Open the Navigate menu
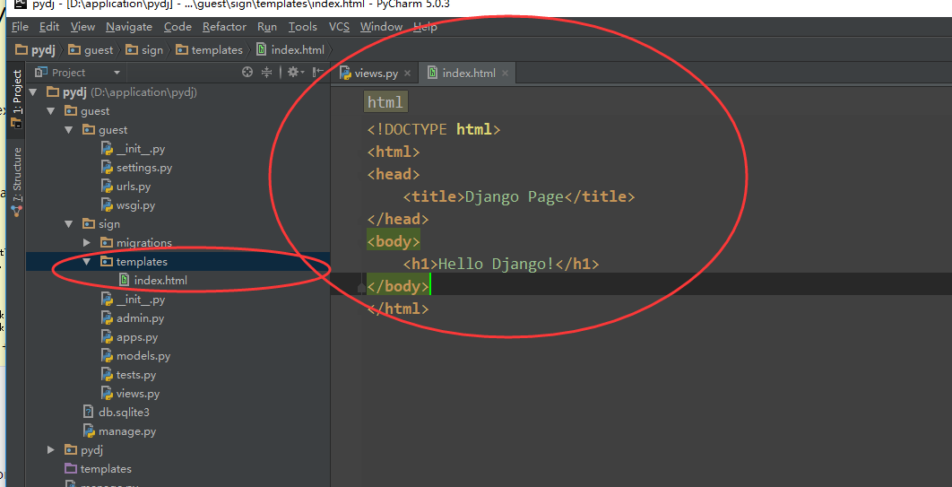The width and height of the screenshot is (952, 487). point(129,27)
